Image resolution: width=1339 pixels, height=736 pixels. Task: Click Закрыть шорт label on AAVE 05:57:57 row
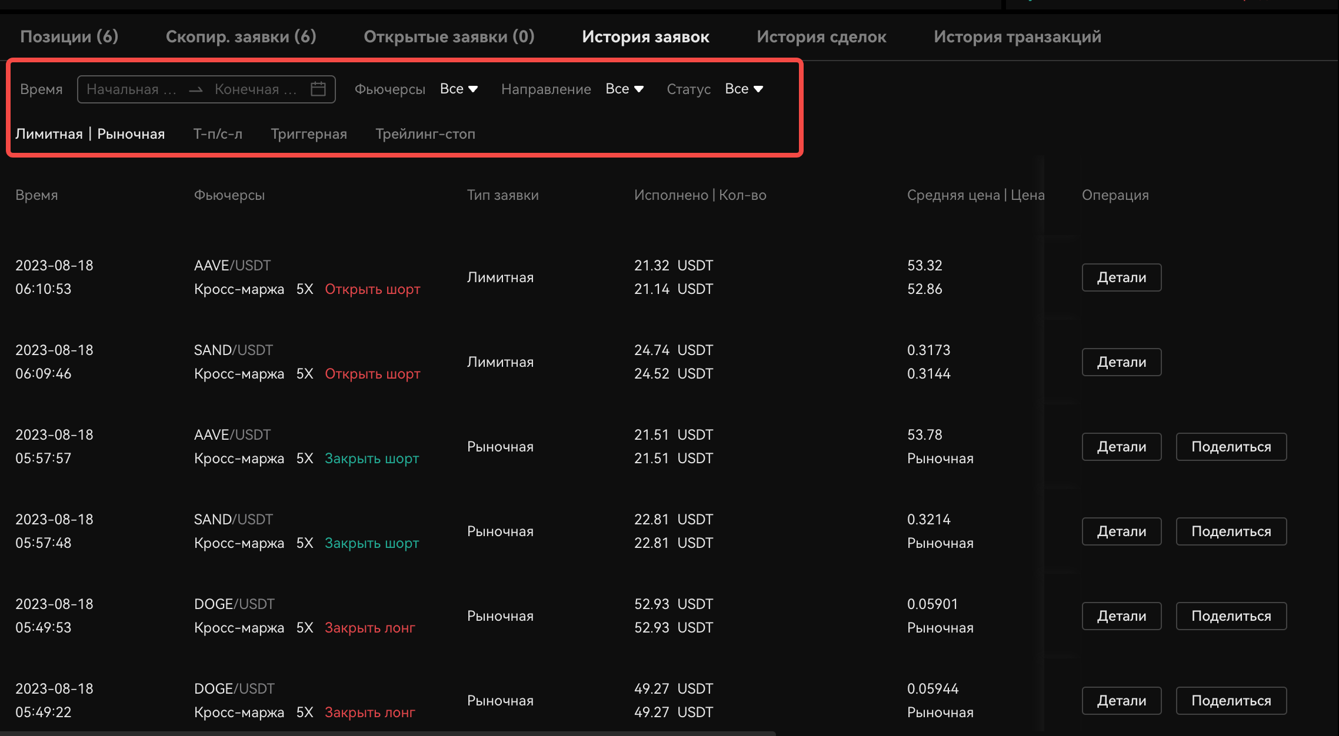(372, 459)
